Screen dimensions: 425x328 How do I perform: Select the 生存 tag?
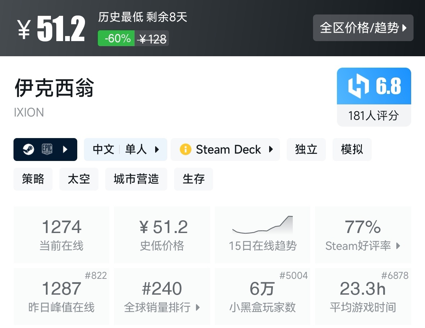[194, 179]
